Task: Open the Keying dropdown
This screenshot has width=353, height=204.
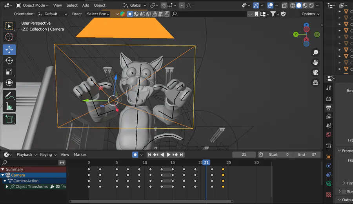Action: click(48, 155)
